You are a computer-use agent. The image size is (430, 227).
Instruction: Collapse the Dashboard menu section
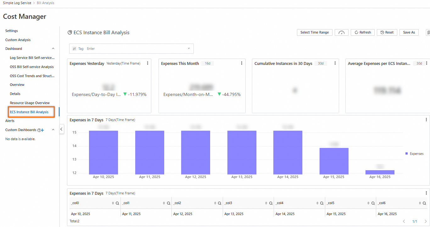[53, 49]
